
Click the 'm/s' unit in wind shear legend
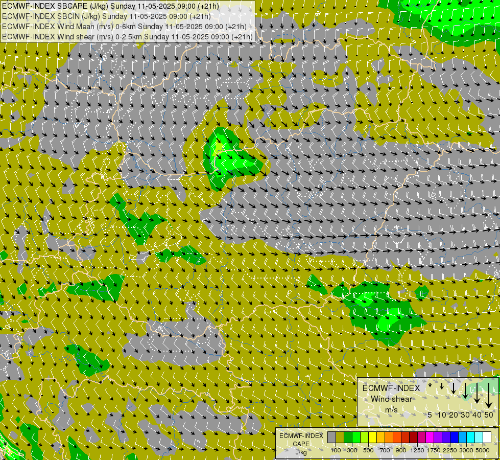click(x=391, y=409)
